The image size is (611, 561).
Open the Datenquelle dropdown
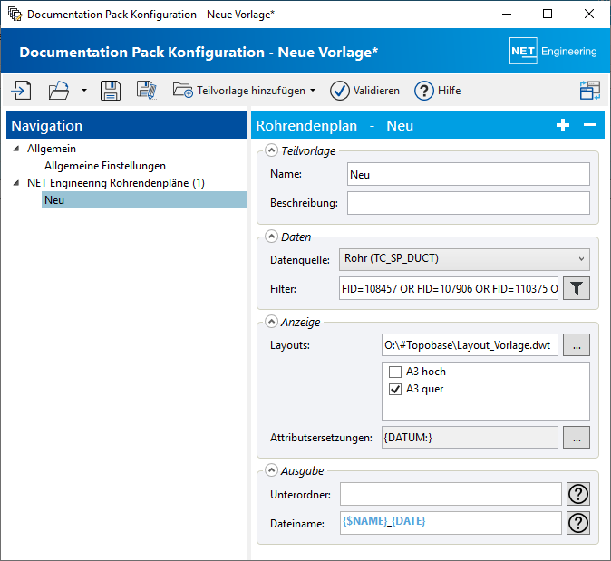tap(463, 259)
